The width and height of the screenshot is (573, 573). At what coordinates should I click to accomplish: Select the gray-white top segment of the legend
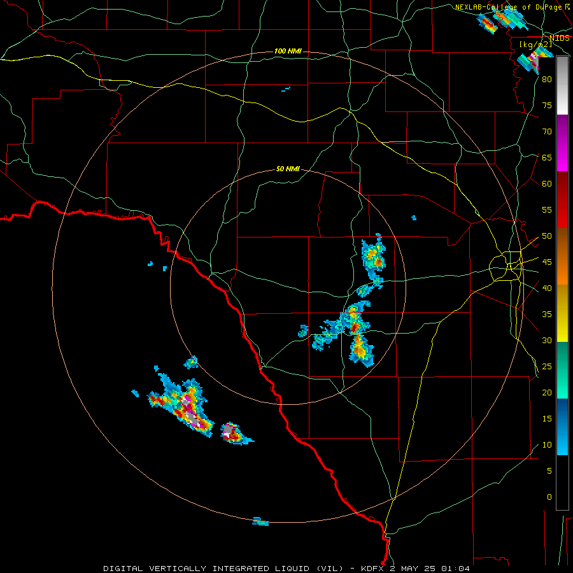pos(562,85)
